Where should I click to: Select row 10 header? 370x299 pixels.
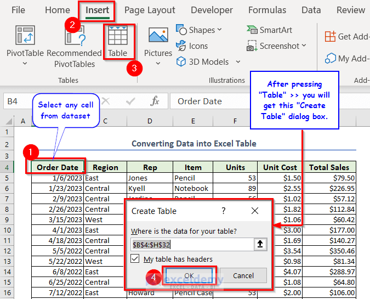(7, 230)
